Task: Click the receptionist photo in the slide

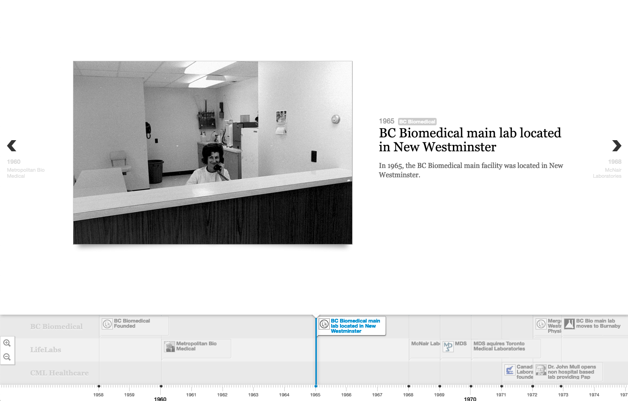Action: (x=212, y=152)
